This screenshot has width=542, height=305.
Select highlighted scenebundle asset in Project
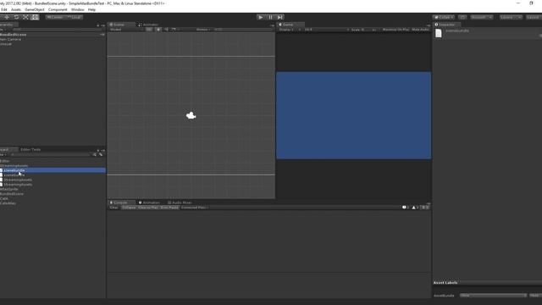53,170
